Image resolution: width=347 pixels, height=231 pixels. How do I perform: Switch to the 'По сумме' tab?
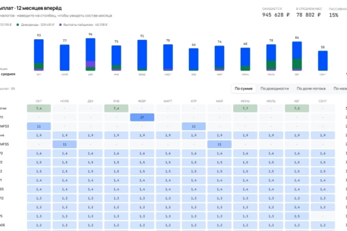(243, 88)
